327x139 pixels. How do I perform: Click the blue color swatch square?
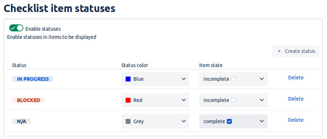128,79
